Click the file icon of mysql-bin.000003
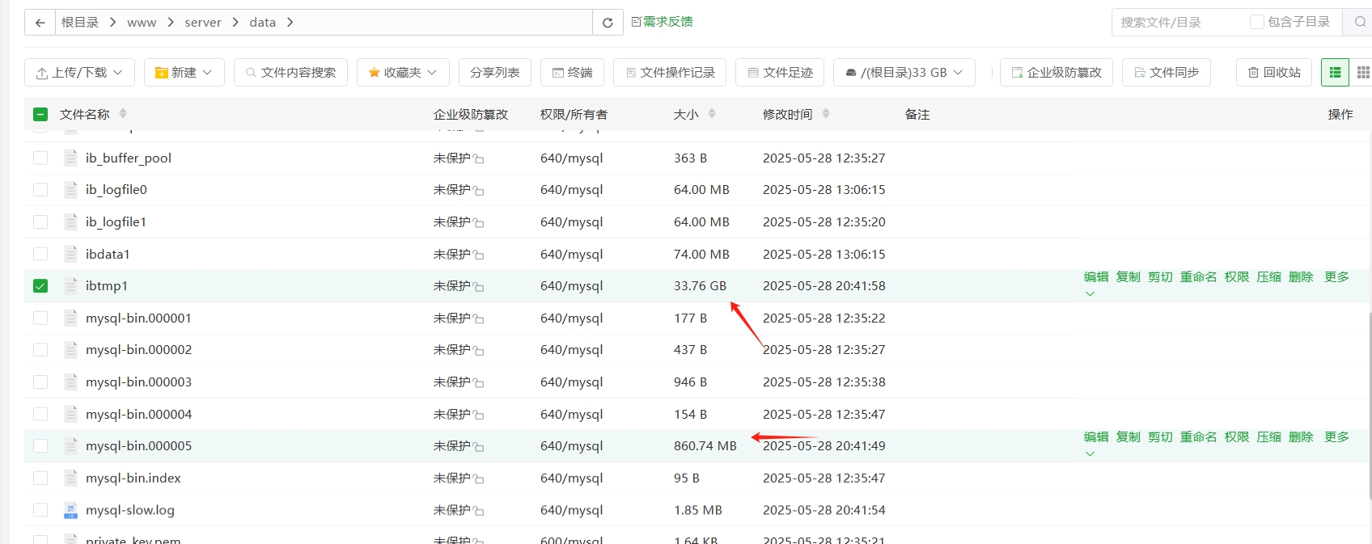This screenshot has height=544, width=1372. (71, 382)
